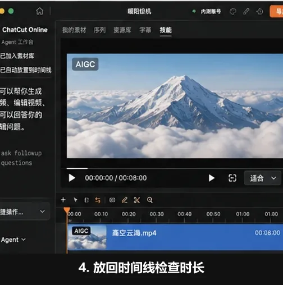Viewport: 283px width, 285px height.
Task: Click the timecode 00:00:00 / 00:08:00
Action: (x=116, y=178)
